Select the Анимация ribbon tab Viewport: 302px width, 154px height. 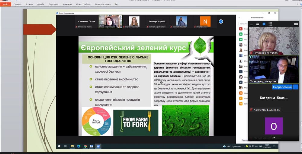point(67,5)
